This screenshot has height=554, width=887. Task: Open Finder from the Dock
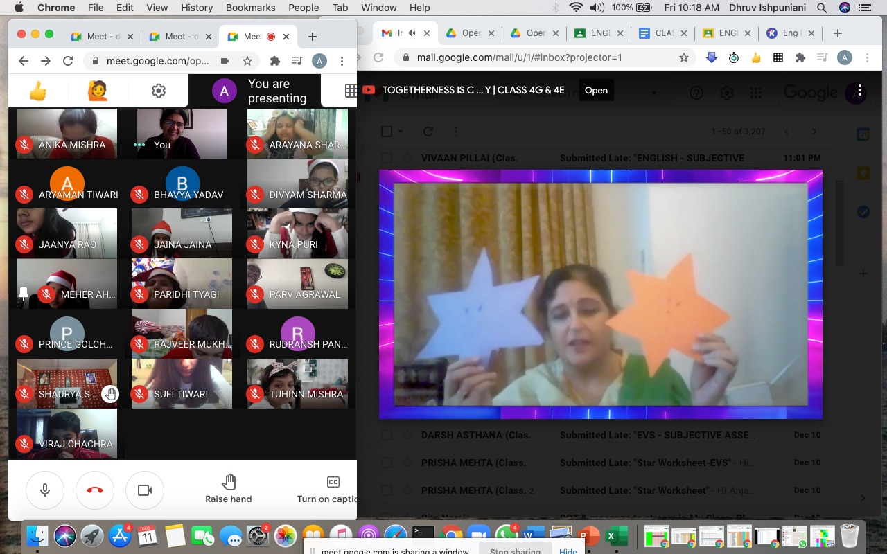37,535
